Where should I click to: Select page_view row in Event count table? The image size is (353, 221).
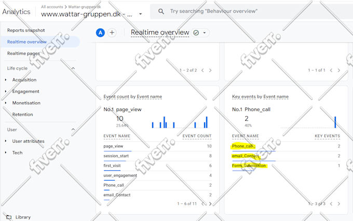(158, 146)
